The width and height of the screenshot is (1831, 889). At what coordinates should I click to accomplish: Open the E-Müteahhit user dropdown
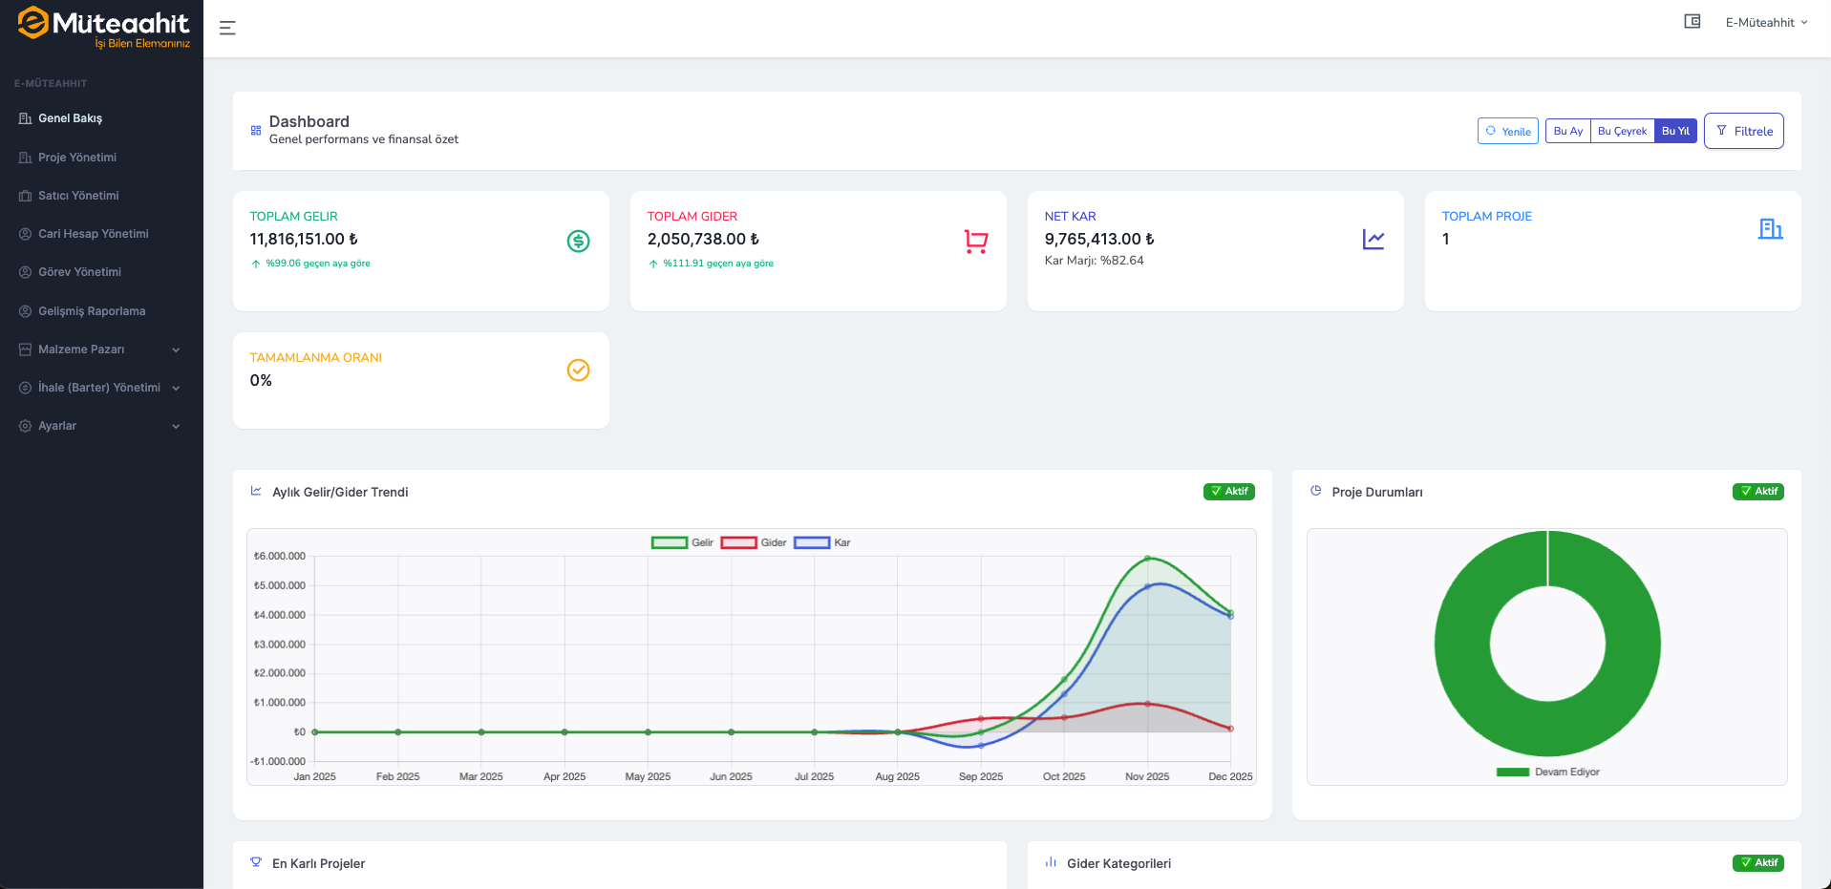[1765, 22]
